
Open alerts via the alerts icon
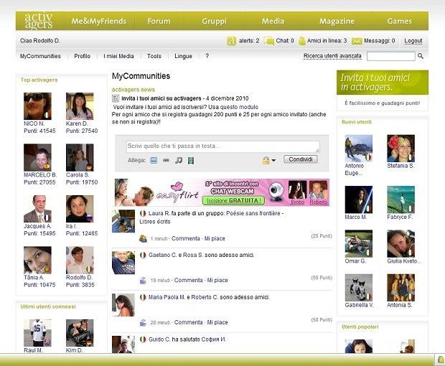pos(231,41)
